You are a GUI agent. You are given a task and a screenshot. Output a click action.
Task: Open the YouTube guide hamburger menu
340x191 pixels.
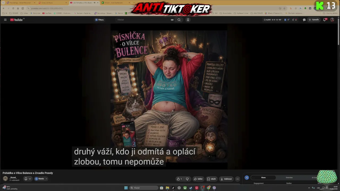click(x=5, y=20)
